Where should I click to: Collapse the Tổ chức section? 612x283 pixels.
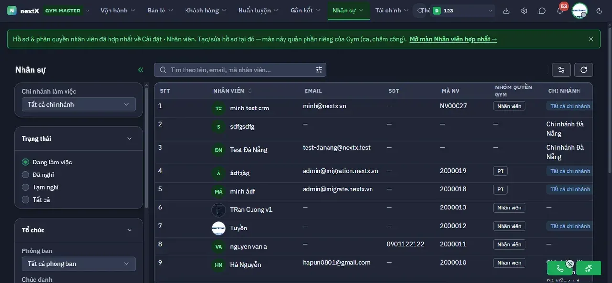[x=129, y=230]
